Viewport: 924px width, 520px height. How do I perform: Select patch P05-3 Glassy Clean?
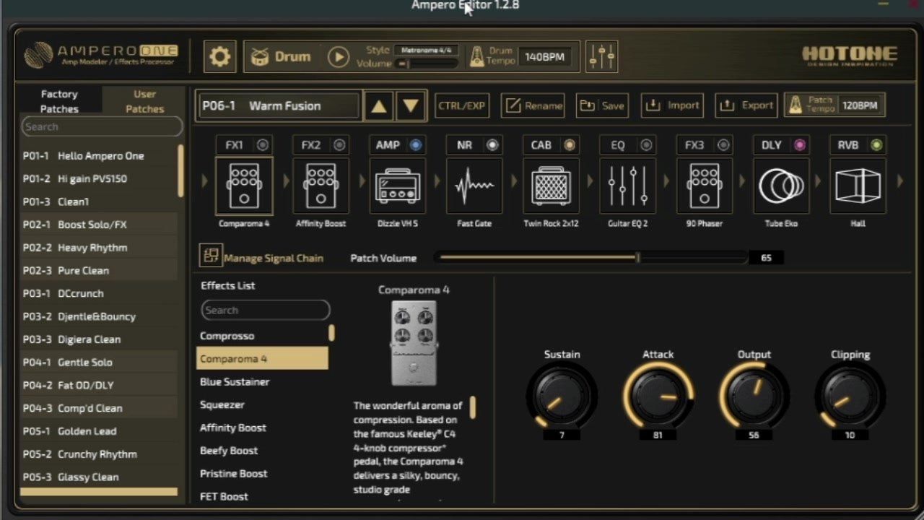click(99, 477)
